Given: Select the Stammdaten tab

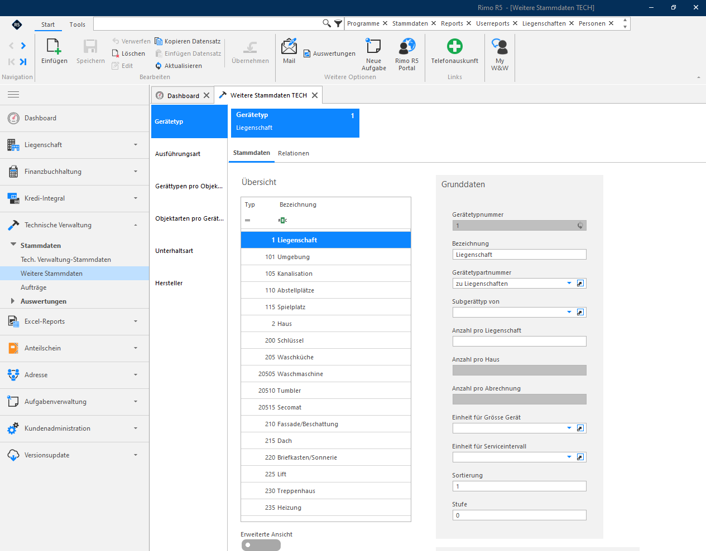Looking at the screenshot, I should [252, 153].
